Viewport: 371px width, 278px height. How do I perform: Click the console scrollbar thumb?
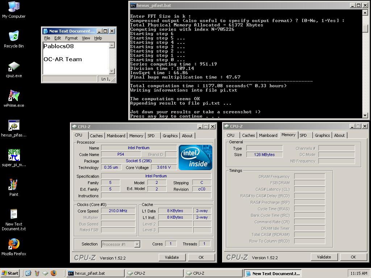tap(365, 28)
